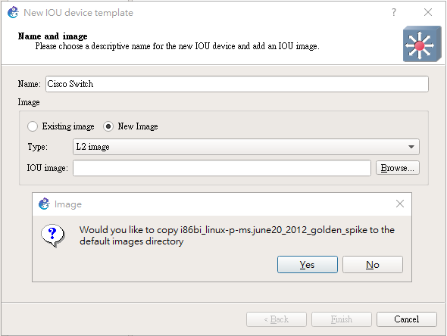Select the New Image radio option
Image resolution: width=447 pixels, height=336 pixels.
tap(108, 126)
